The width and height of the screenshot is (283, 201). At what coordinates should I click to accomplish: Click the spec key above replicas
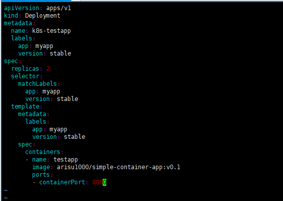tap(11, 61)
